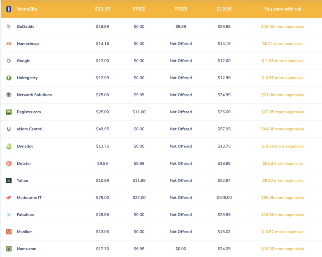This screenshot has height=257, width=322.
Task: Click '$92.05 more expensive' for Melbourne IT
Action: click(x=283, y=198)
